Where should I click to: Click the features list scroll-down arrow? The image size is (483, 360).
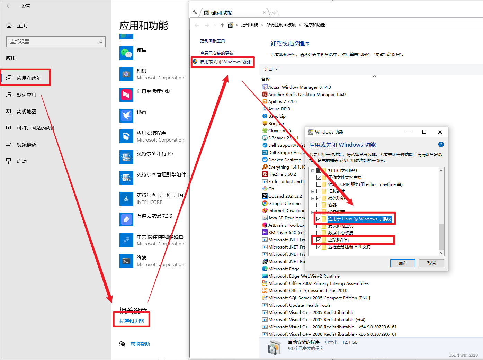441,253
